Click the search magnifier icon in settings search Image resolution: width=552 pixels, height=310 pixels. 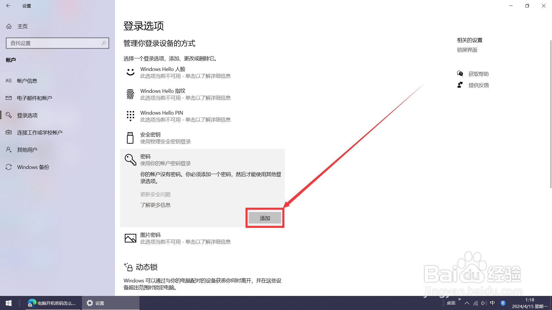(x=104, y=43)
